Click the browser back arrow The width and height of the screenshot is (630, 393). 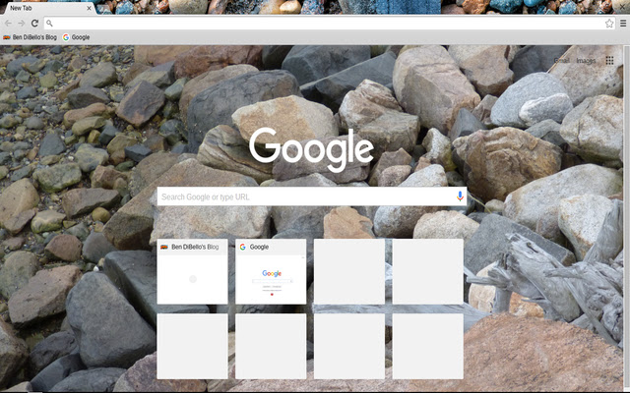[x=8, y=24]
